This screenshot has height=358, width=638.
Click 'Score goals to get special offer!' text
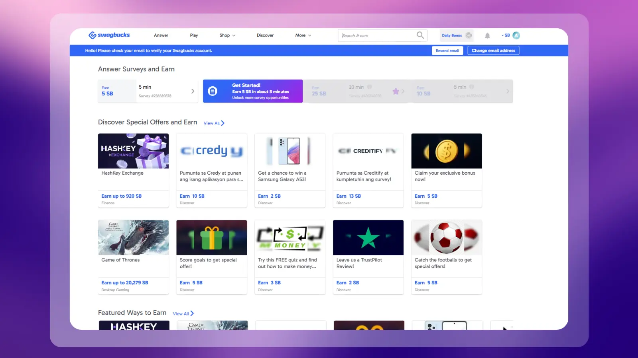(208, 263)
